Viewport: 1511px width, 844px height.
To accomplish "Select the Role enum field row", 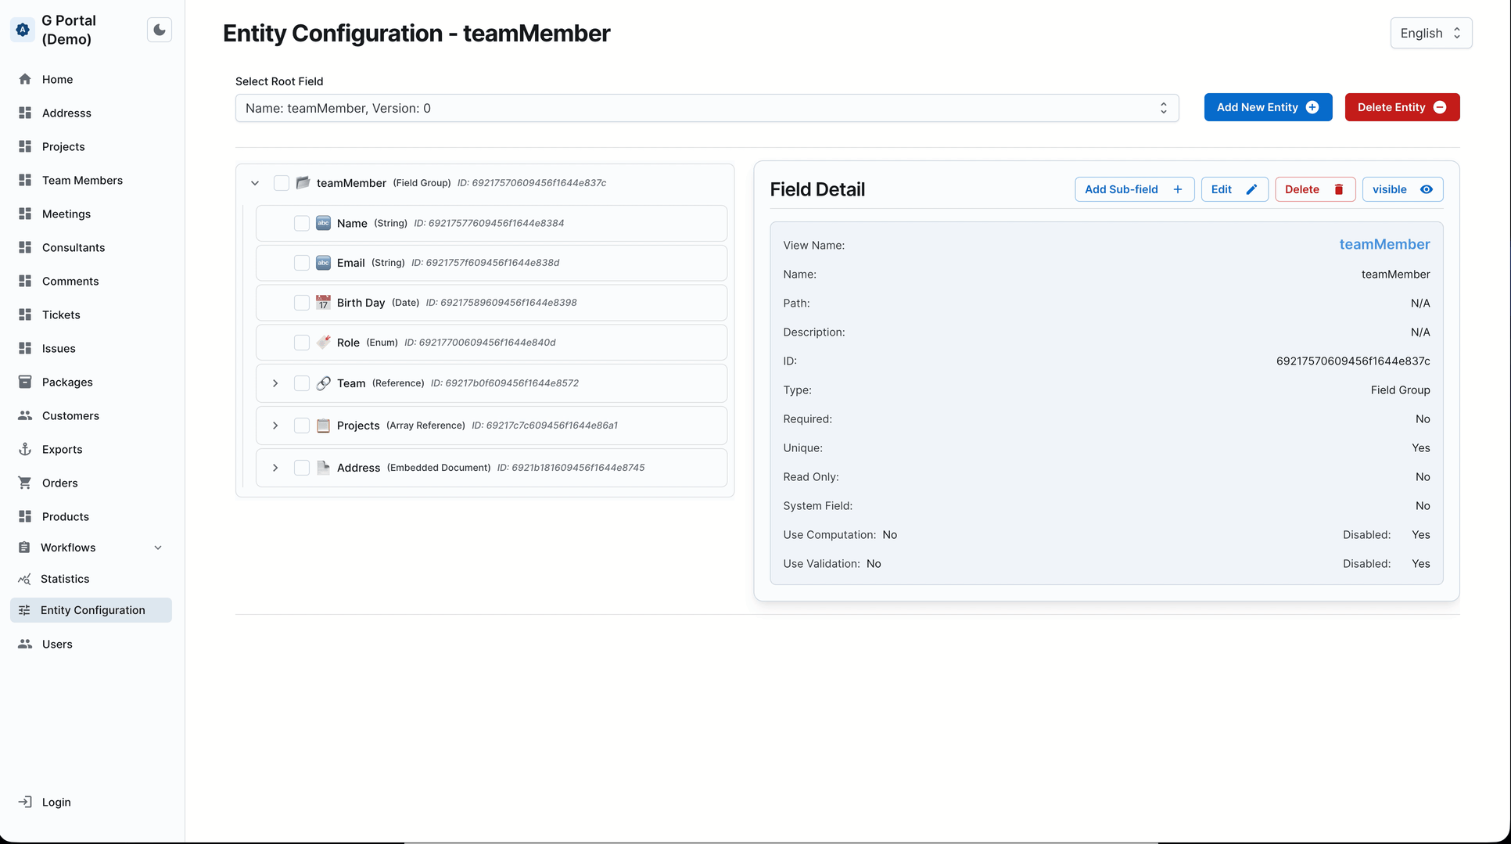I will tap(348, 342).
